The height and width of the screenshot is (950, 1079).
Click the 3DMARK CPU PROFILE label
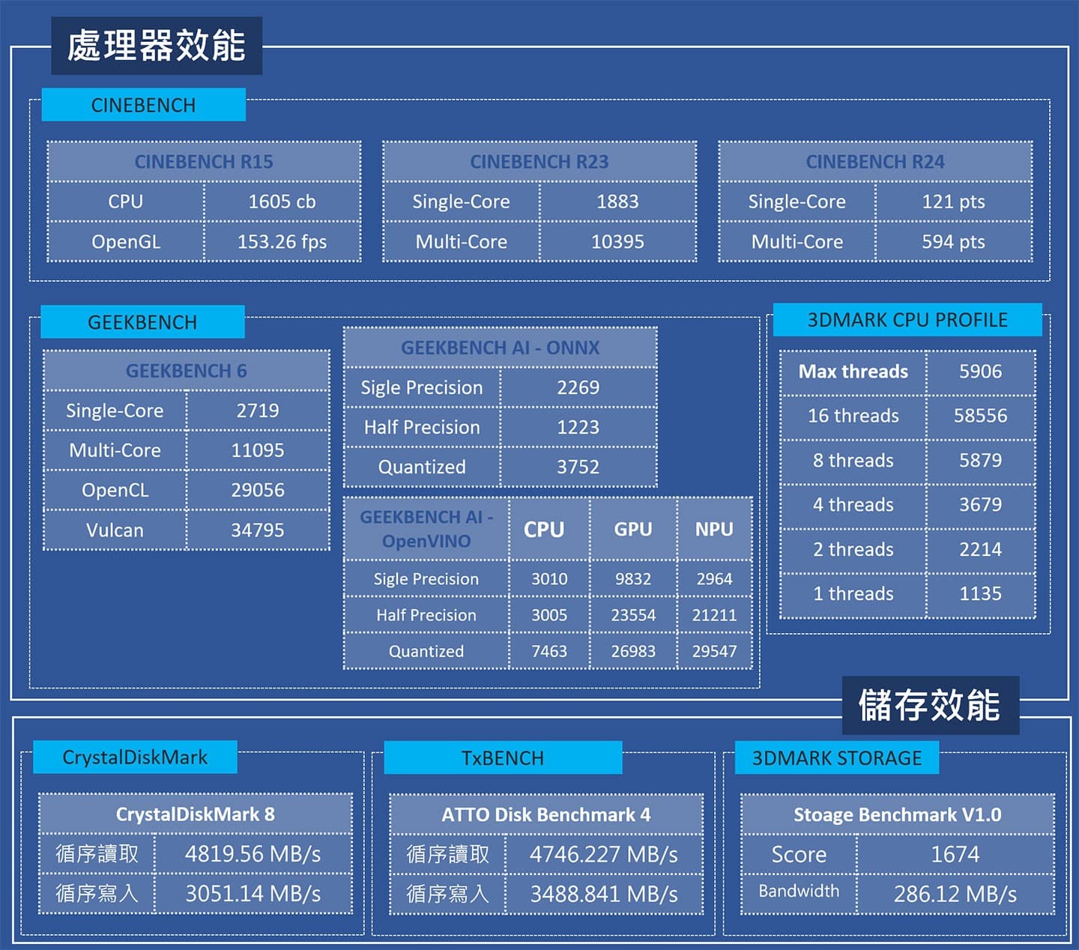(x=907, y=320)
